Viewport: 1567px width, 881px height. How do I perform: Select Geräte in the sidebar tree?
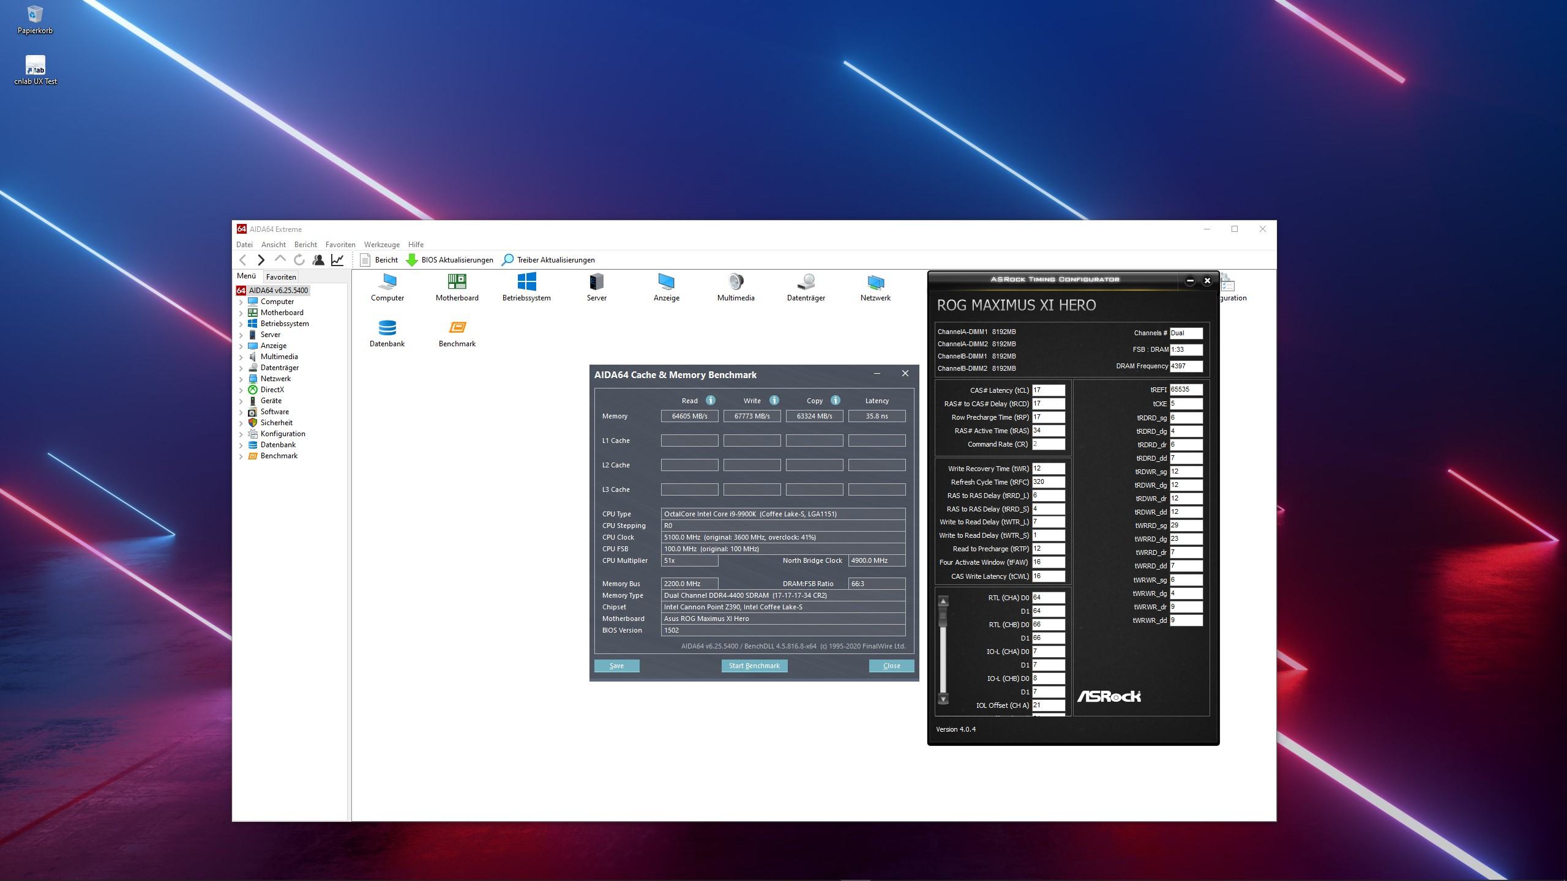coord(271,401)
